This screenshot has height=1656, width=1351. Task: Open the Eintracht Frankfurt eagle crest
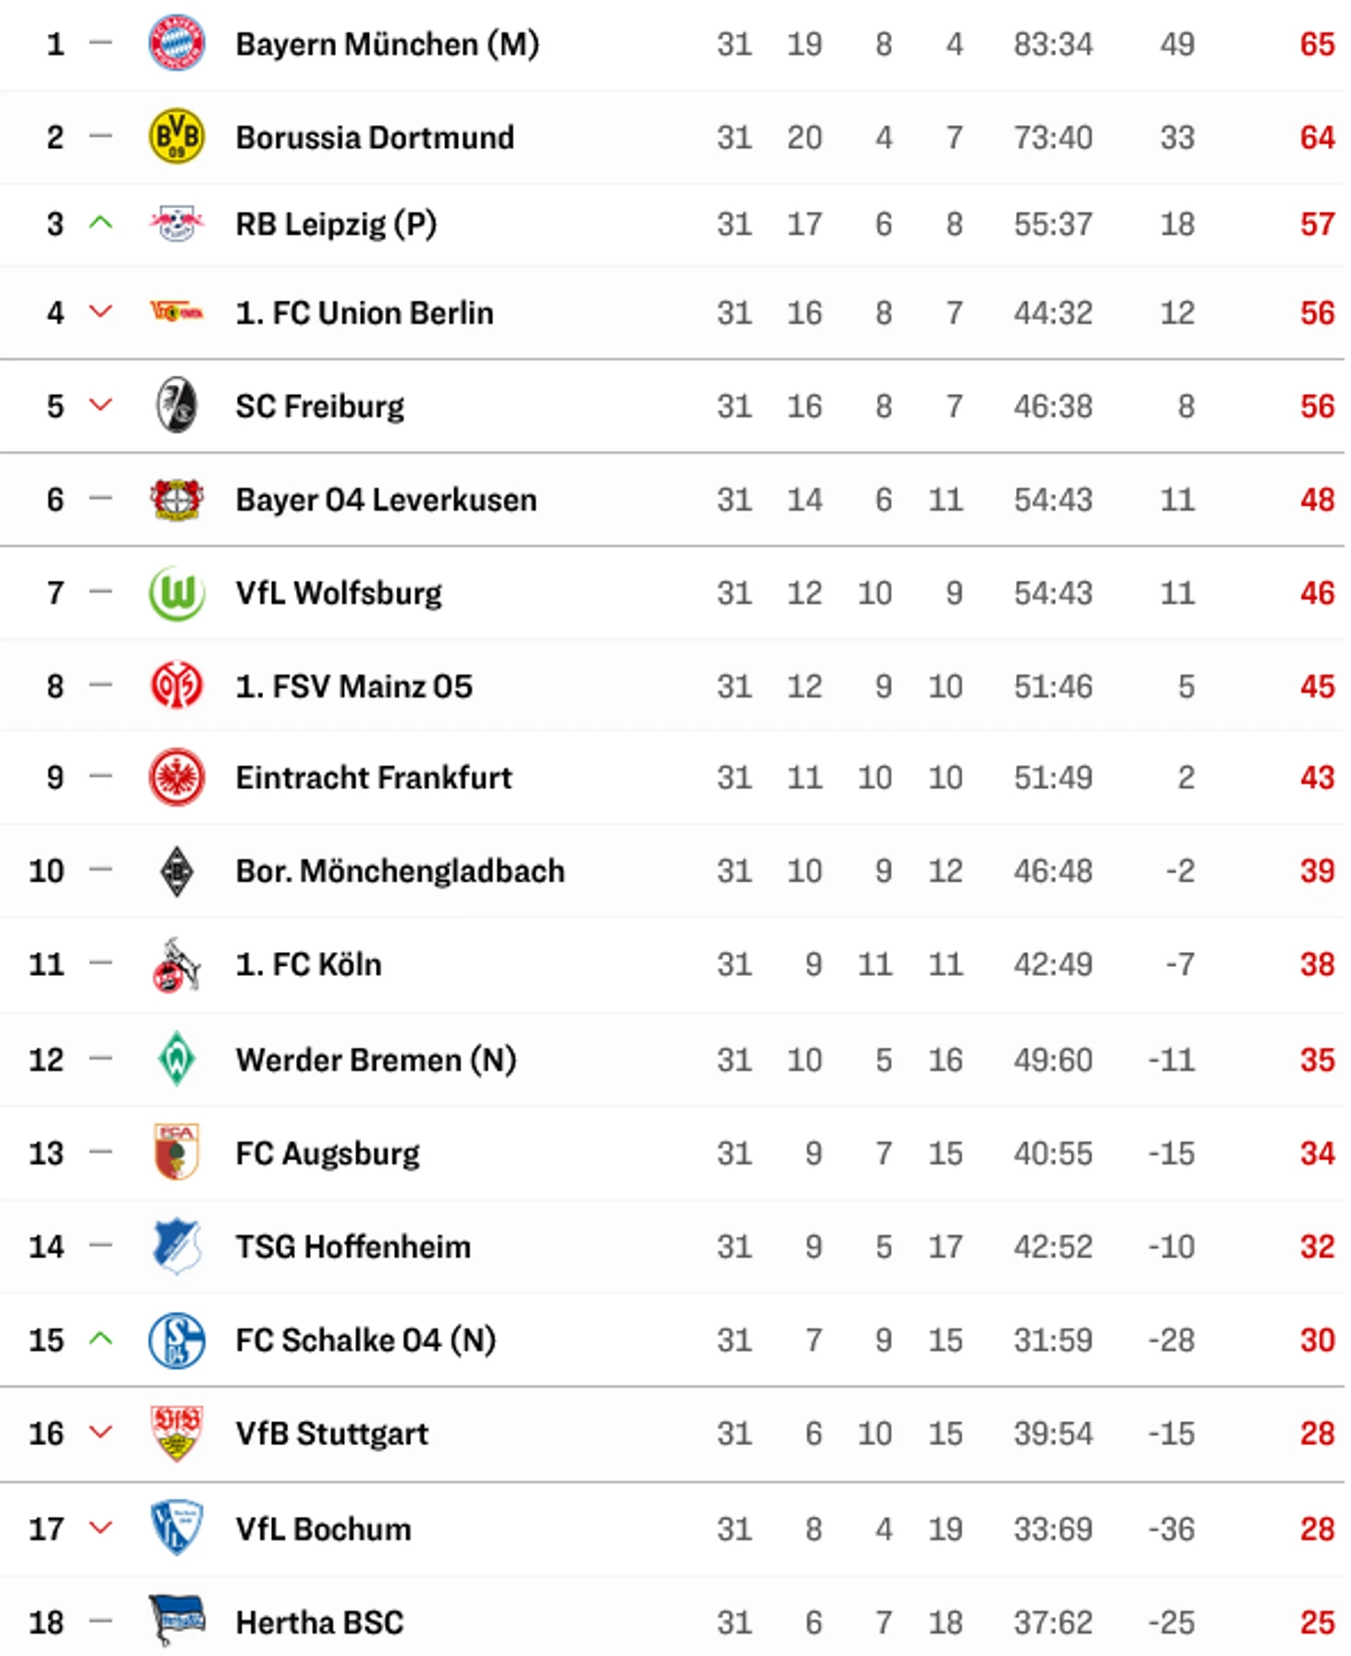176,777
